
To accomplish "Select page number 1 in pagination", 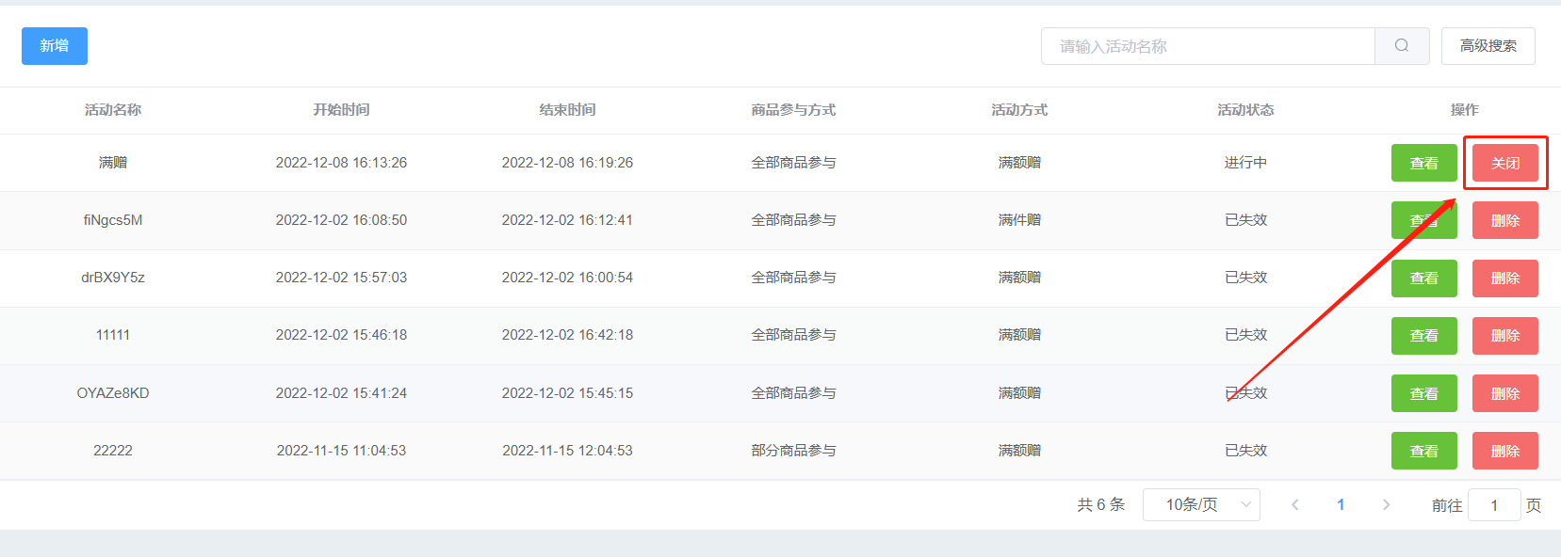I will (1341, 505).
